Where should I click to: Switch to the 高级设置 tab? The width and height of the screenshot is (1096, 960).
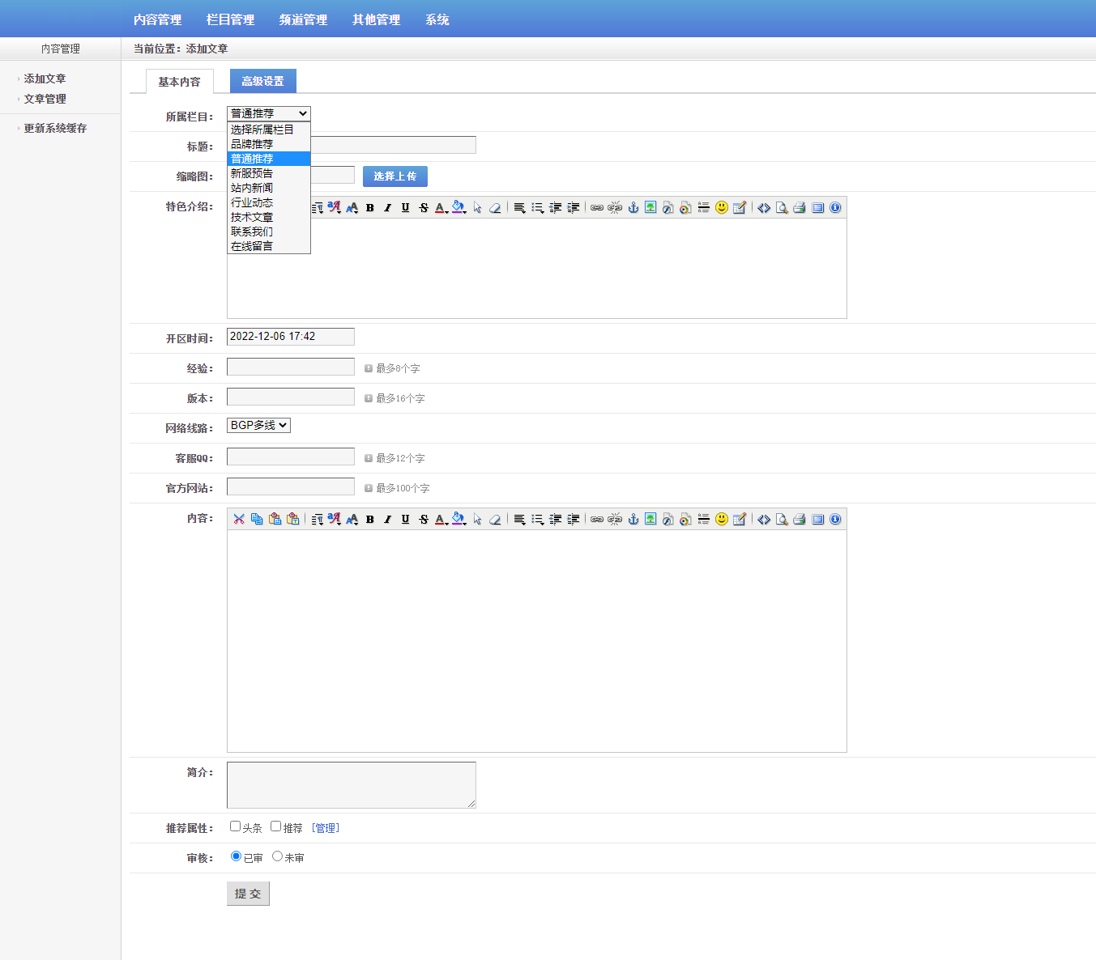click(x=262, y=81)
